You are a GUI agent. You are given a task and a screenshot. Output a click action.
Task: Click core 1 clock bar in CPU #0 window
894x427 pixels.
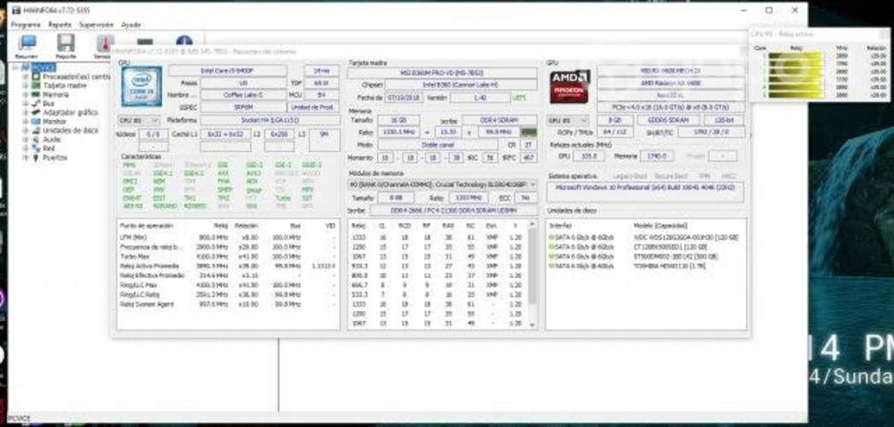click(x=795, y=56)
